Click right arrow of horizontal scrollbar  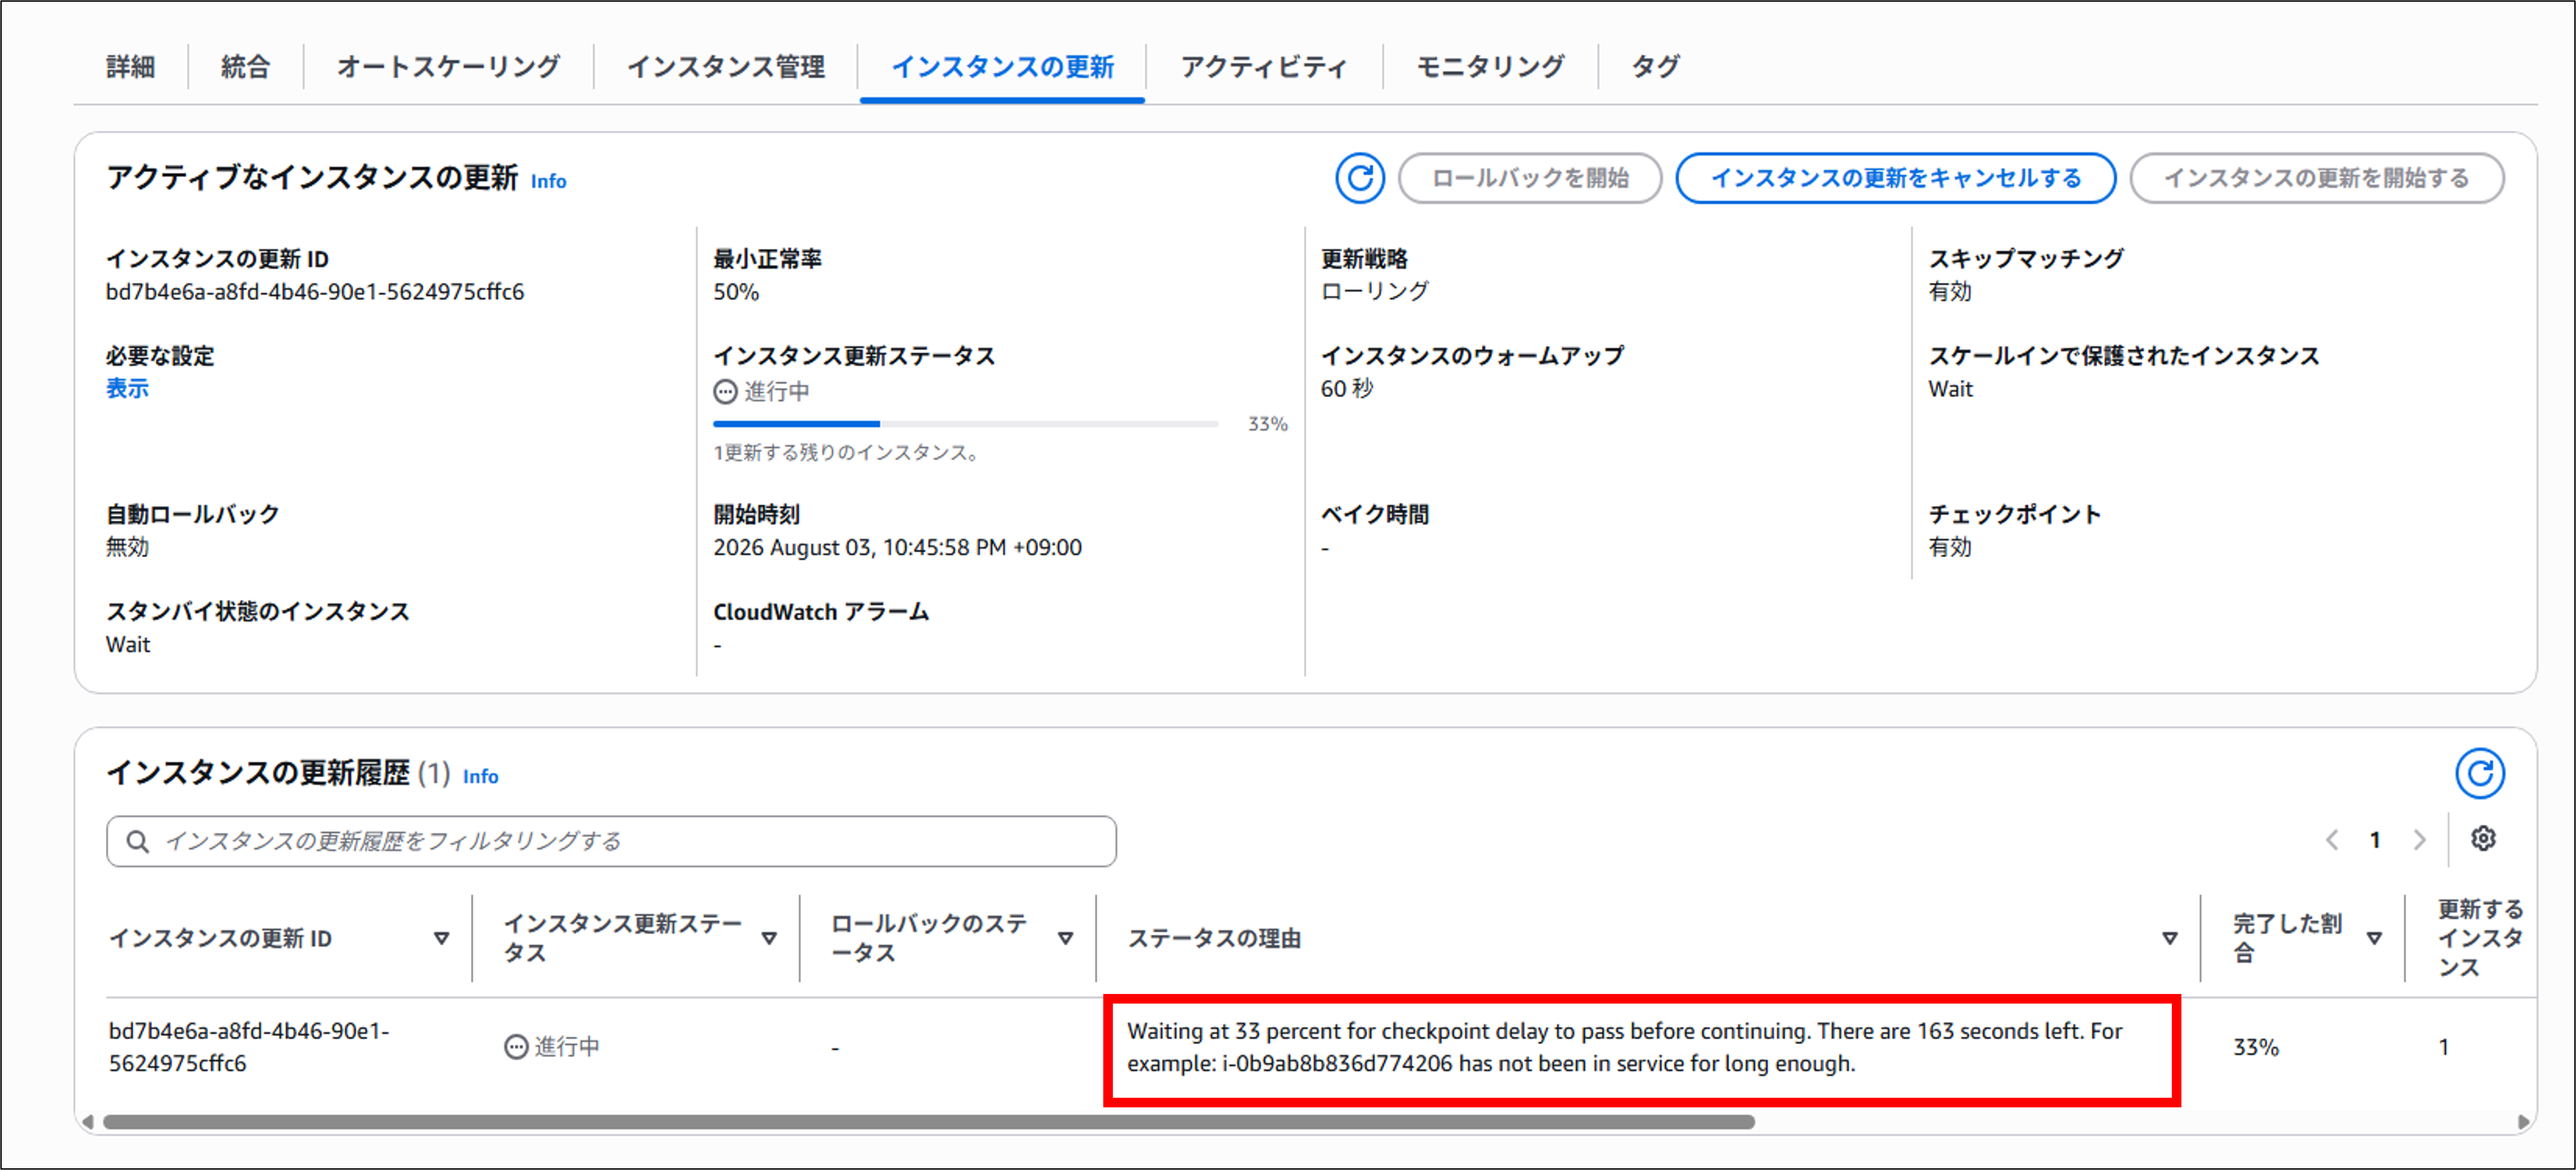tap(2523, 1122)
